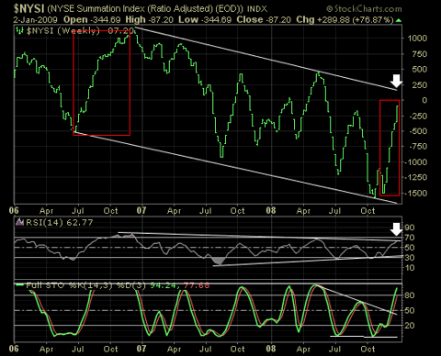Click the 20 level on stochastic axis
The height and width of the screenshot is (356, 441).
pos(409,326)
